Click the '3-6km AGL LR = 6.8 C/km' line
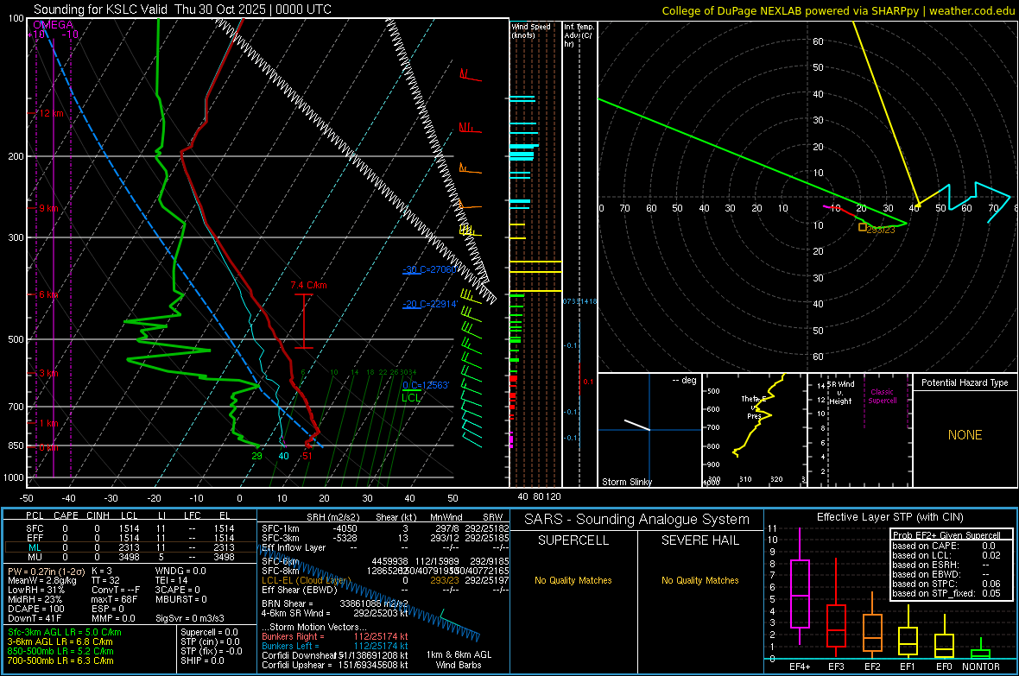 coord(60,641)
